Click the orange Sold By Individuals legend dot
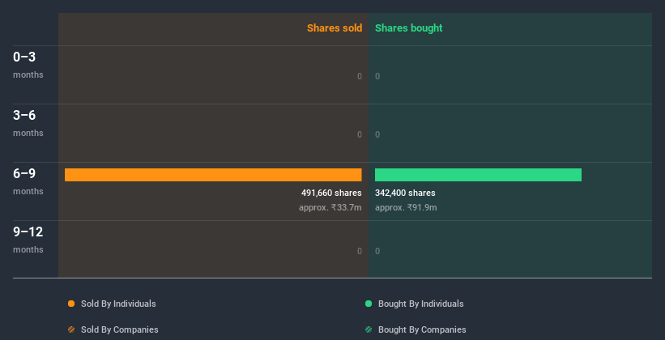 click(71, 304)
